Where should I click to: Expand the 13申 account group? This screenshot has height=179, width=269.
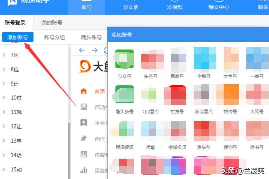click(4, 141)
